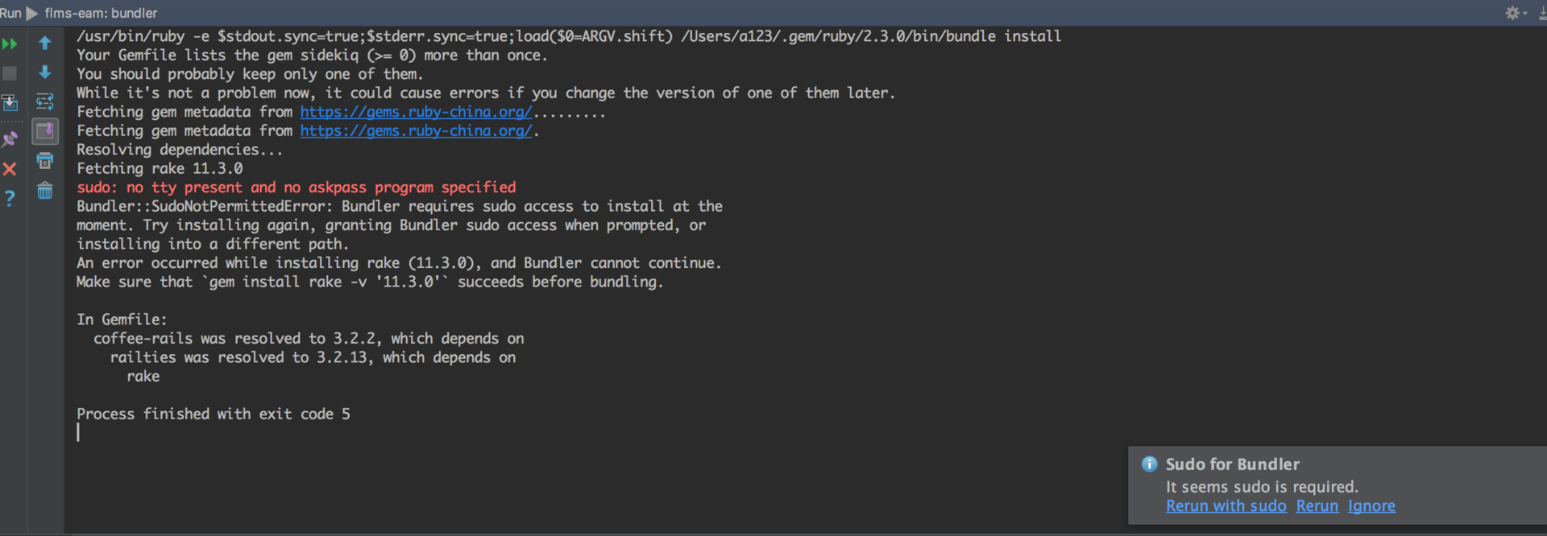Toggle soft-wrap for console output
Screen dimensions: 1547x536
click(45, 101)
